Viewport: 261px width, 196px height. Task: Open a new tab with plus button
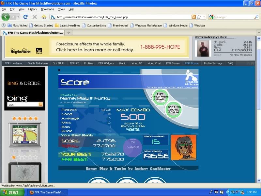coord(69,33)
